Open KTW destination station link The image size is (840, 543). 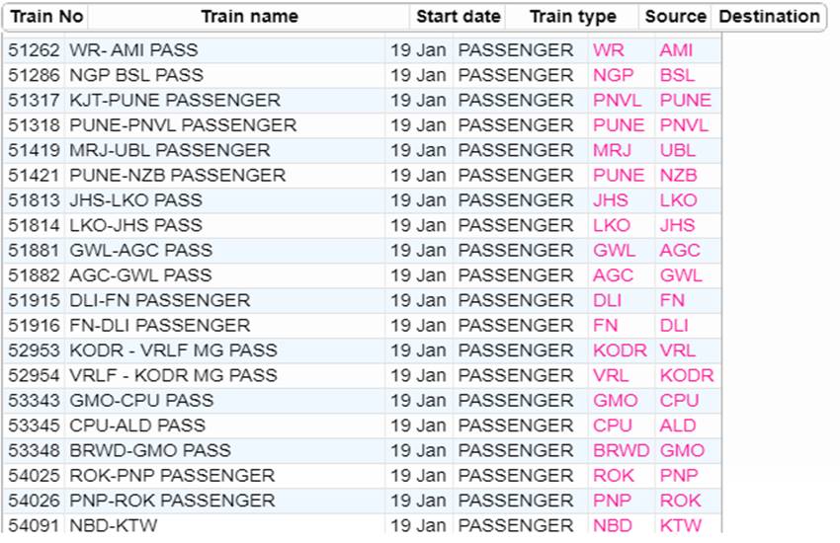pos(680,525)
